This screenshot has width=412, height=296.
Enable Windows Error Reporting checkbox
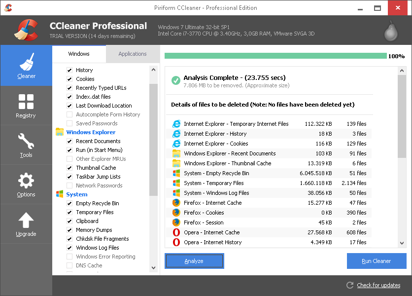tap(69, 257)
